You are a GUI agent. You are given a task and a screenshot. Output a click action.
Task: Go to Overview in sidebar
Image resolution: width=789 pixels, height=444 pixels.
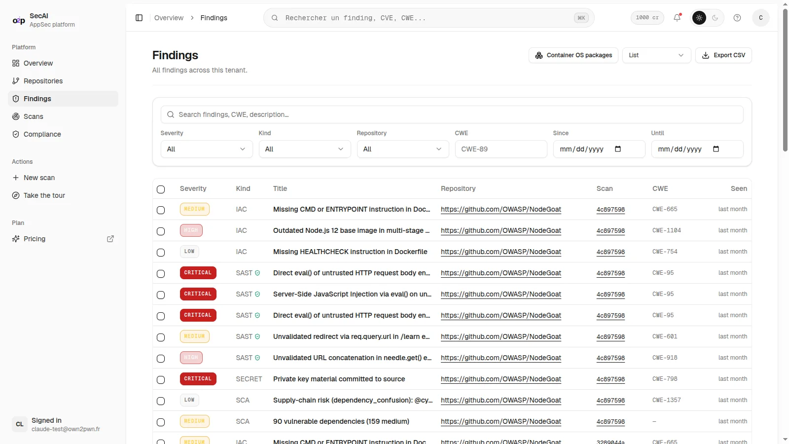click(63, 63)
